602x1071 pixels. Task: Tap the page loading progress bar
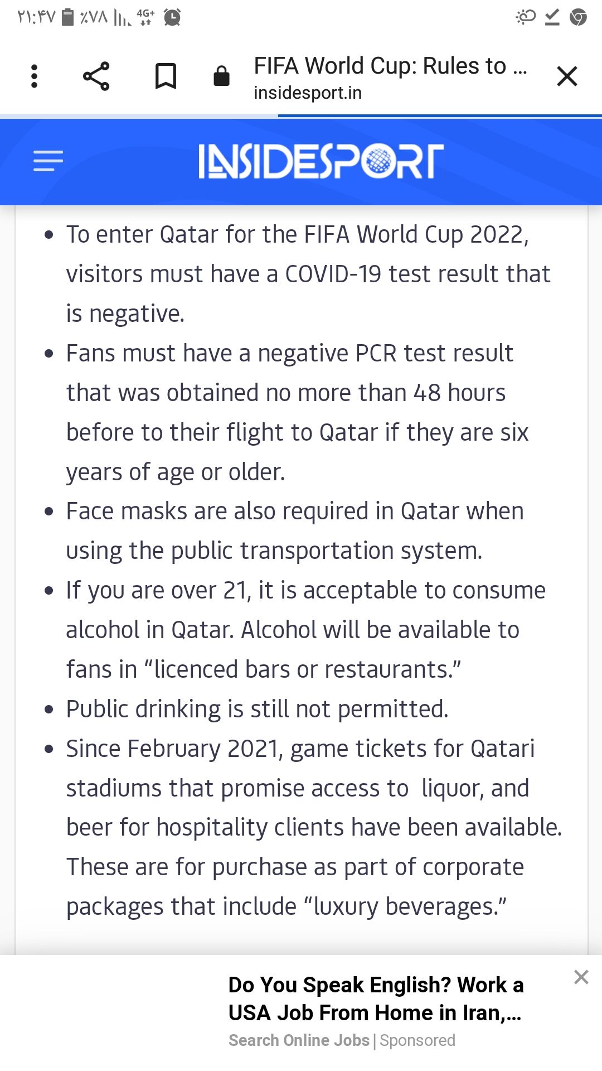pos(301,116)
